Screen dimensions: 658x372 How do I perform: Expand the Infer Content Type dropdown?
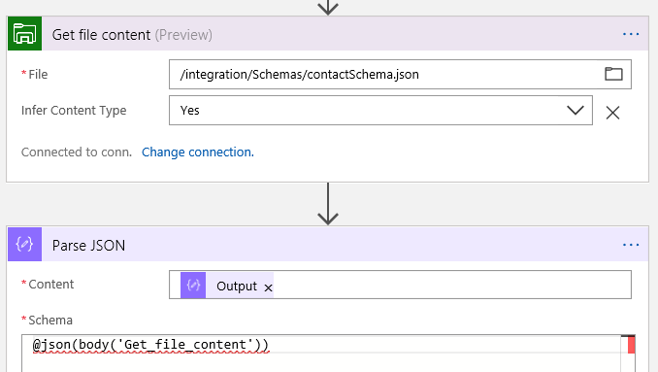(x=575, y=110)
